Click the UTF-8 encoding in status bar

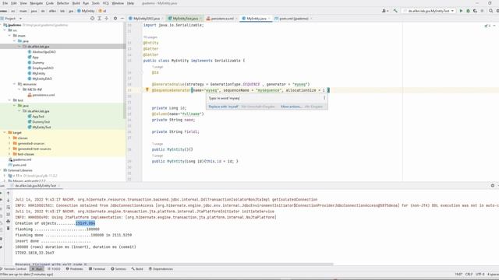pos(480,274)
